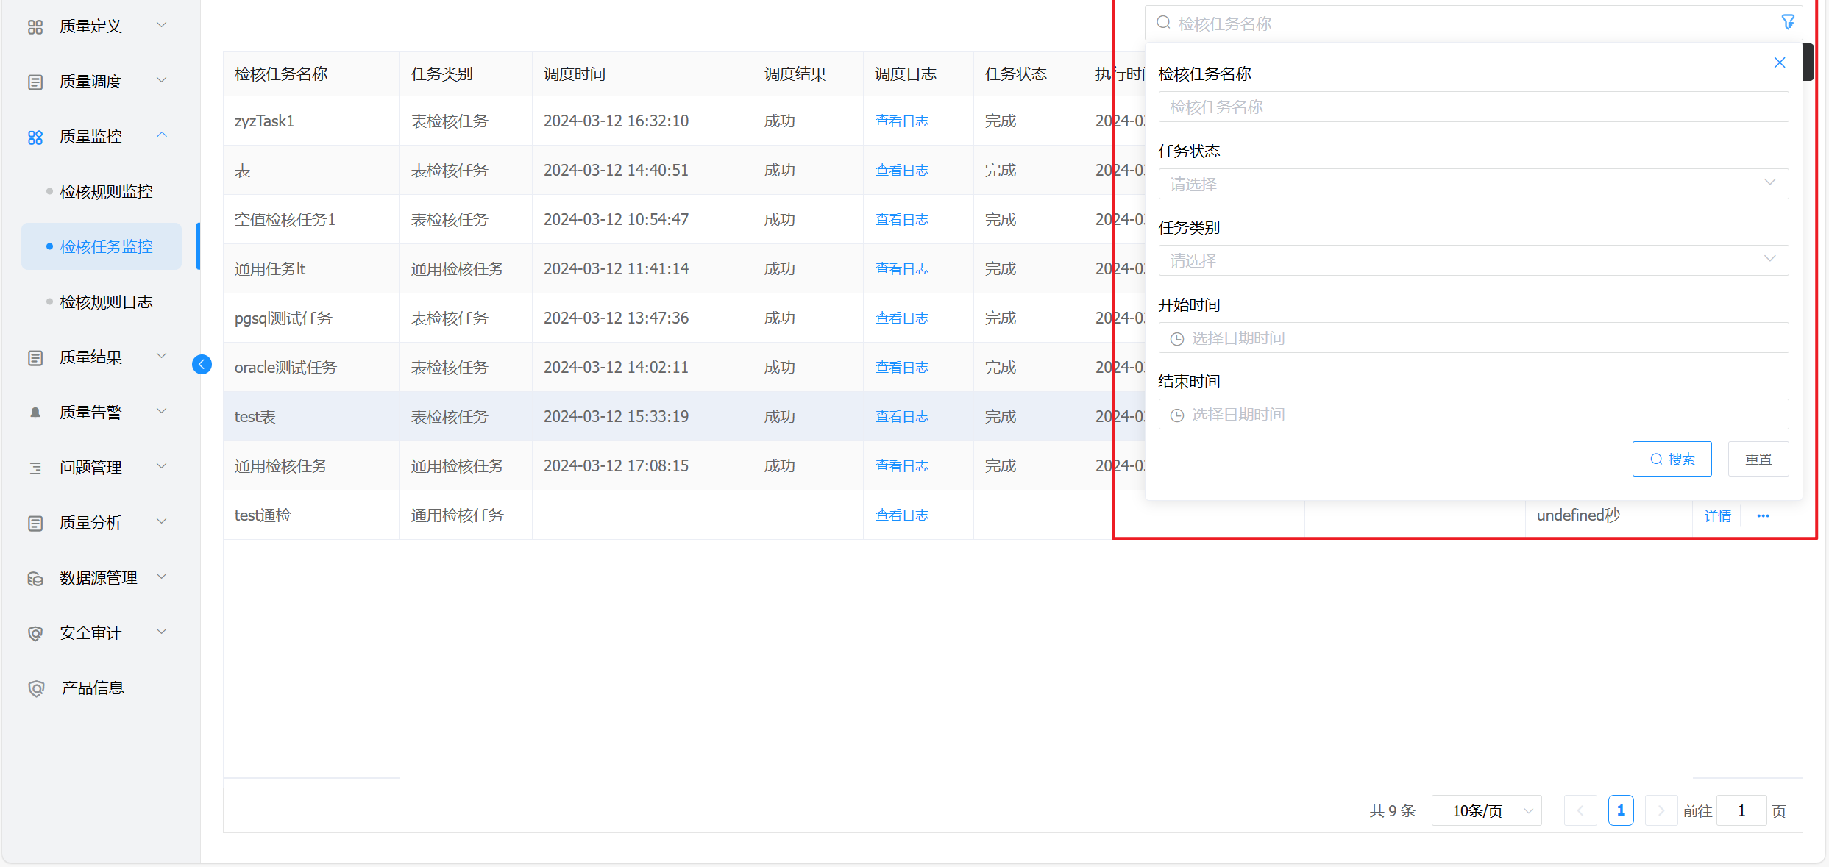Image resolution: width=1829 pixels, height=867 pixels.
Task: Open the 检核规则监控 menu item
Action: (x=106, y=192)
